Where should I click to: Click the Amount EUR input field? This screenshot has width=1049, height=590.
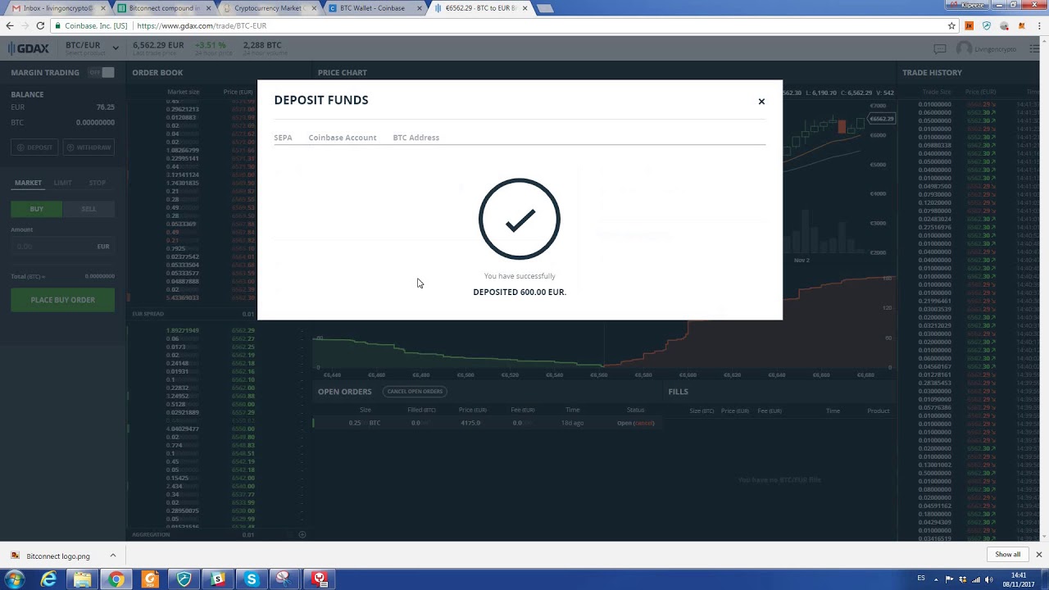point(63,246)
